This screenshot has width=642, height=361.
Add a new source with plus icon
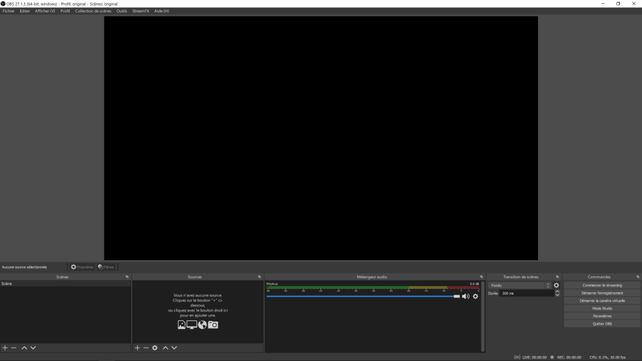pos(137,348)
